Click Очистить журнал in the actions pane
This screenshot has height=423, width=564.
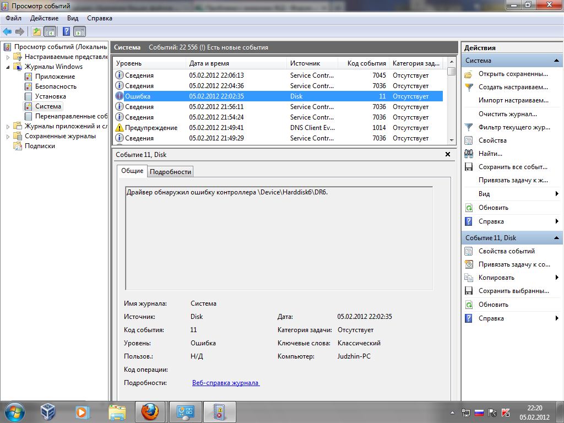pos(507,114)
